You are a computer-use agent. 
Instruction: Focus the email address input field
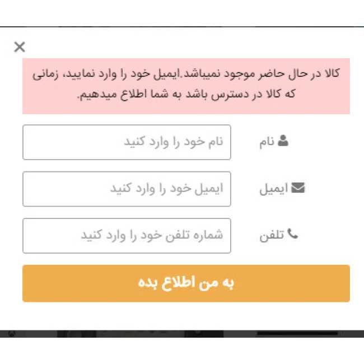tap(127, 189)
